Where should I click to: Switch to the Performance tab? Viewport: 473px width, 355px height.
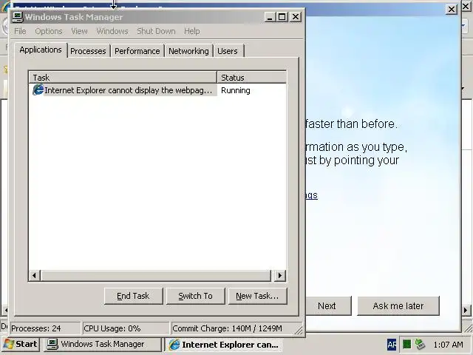point(137,51)
